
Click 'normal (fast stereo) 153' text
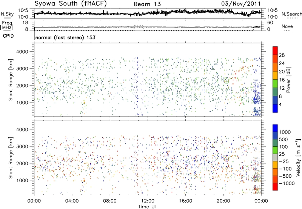click(65, 37)
